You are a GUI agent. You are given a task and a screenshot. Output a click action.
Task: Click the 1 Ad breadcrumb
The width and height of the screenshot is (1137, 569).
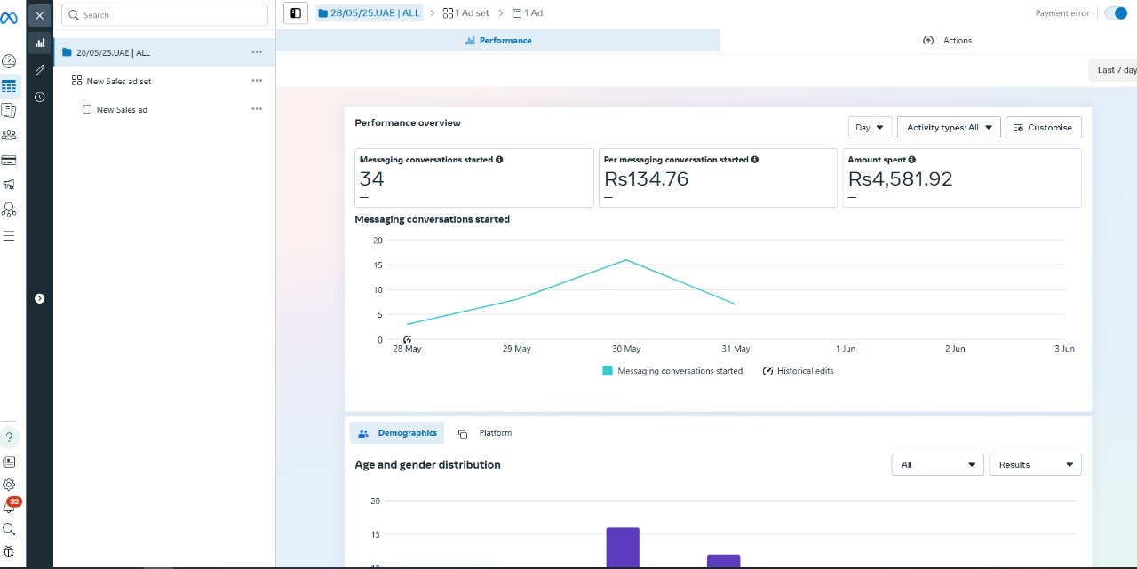(527, 13)
